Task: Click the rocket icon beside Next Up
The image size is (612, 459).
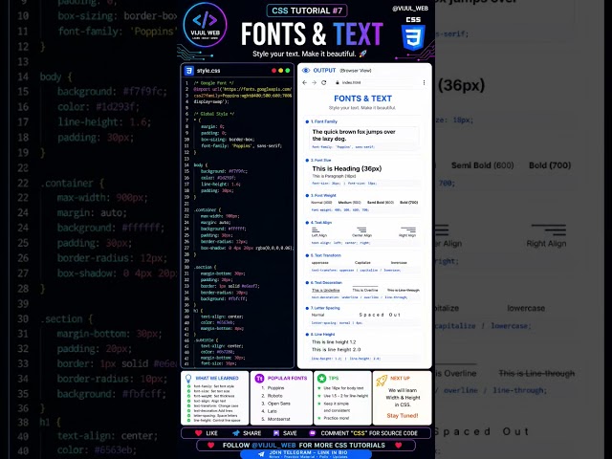Action: [x=382, y=381]
